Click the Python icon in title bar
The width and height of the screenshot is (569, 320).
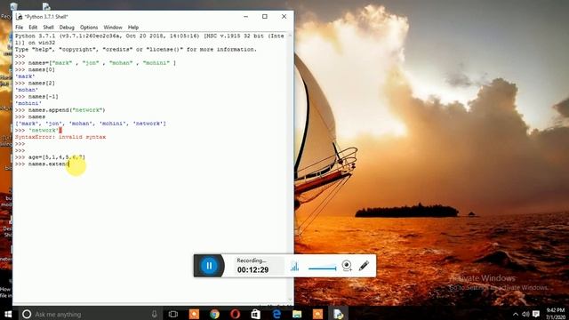[20, 17]
